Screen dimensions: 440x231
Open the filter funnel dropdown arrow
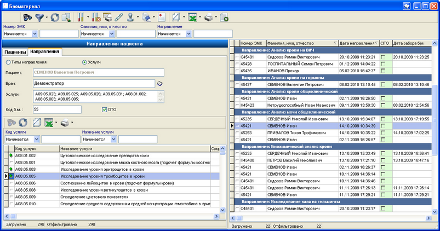(46, 18)
